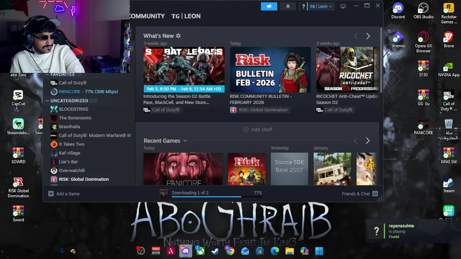This screenshot has height=259, width=461.
Task: Show next Recent Games arrow
Action: [368, 141]
